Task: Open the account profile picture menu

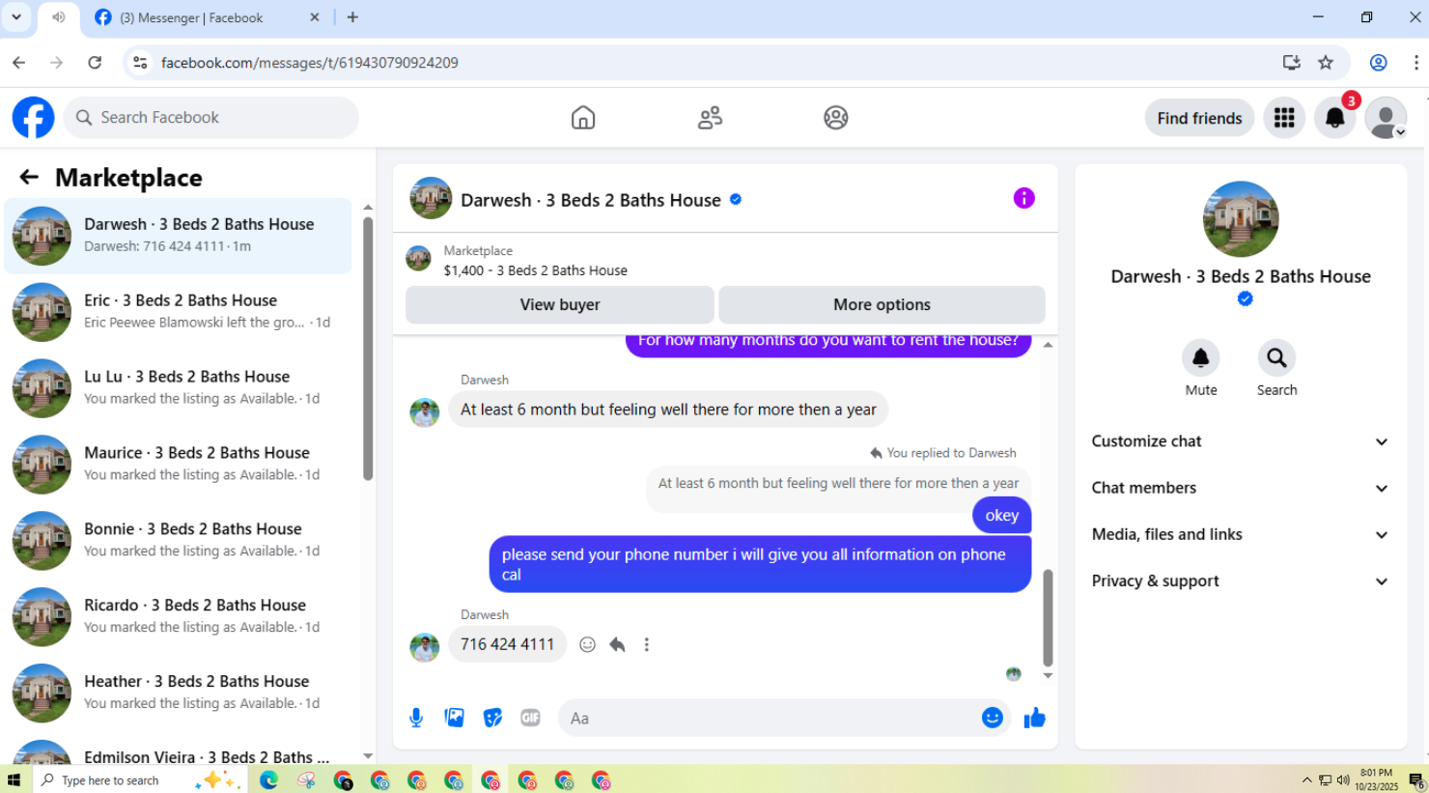Action: click(x=1386, y=118)
